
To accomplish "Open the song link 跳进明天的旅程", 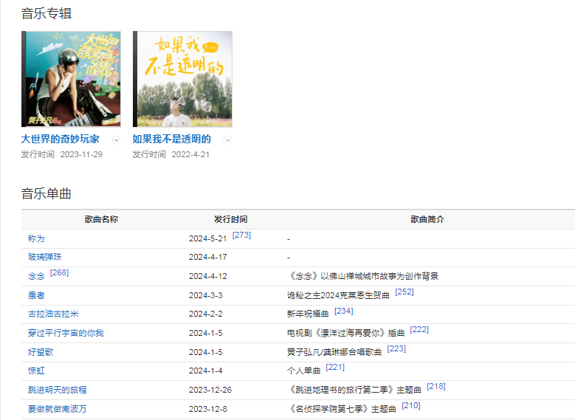I will tap(58, 390).
